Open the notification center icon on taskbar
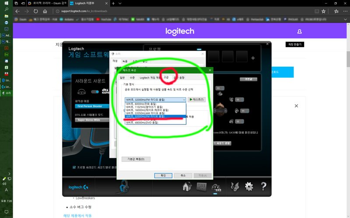 point(6,211)
